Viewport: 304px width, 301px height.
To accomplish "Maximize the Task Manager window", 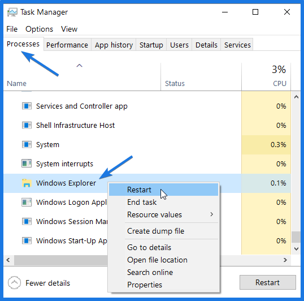I will point(255,12).
